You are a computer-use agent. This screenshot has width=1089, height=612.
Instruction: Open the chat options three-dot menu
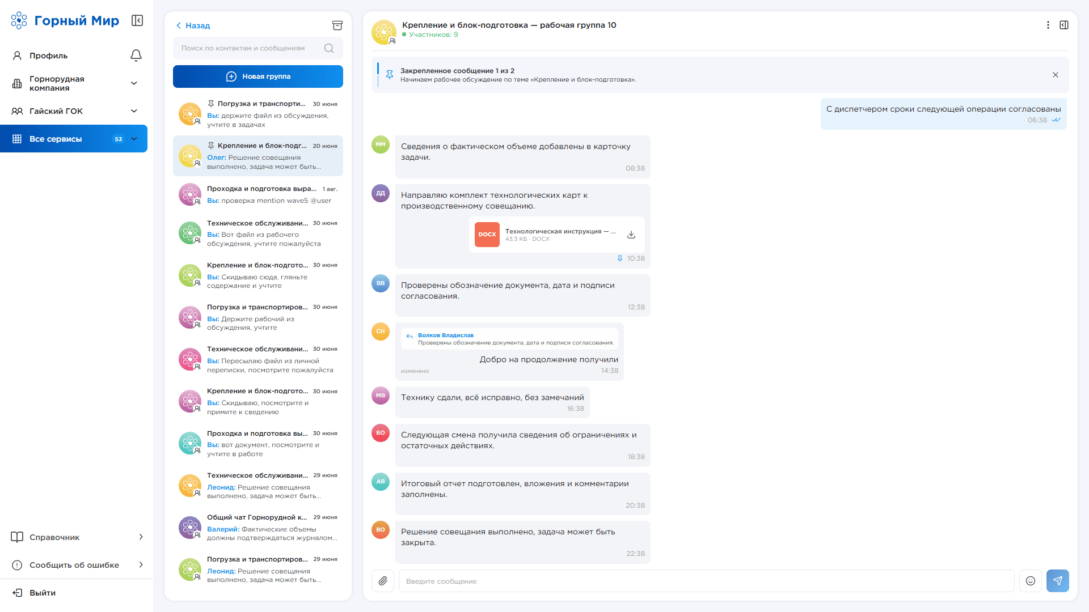(x=1048, y=25)
